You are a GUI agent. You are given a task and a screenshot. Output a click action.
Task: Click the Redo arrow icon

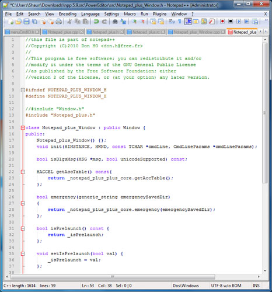point(104,22)
